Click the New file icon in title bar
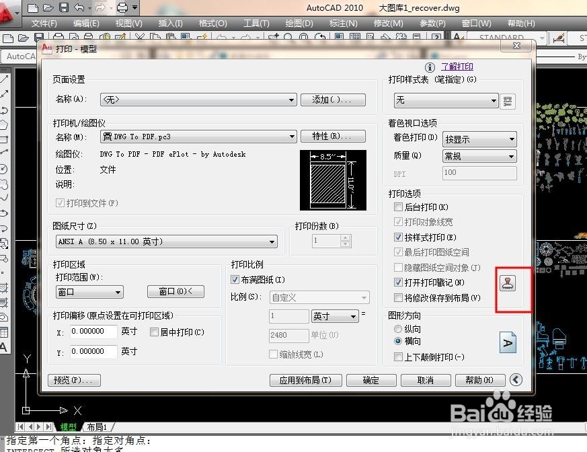 pos(33,7)
